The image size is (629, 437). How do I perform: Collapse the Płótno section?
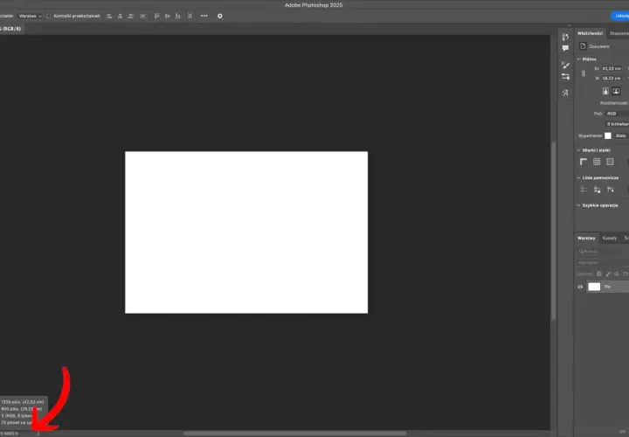[x=578, y=59]
